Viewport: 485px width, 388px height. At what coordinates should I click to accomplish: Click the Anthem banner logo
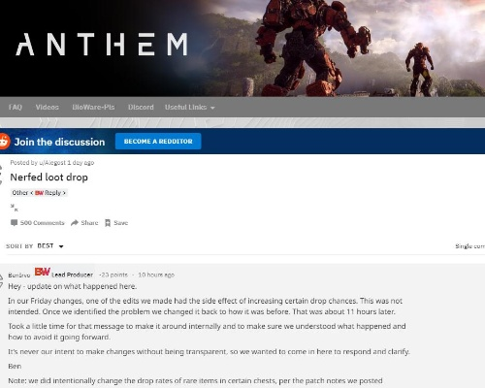pyautogui.click(x=102, y=45)
